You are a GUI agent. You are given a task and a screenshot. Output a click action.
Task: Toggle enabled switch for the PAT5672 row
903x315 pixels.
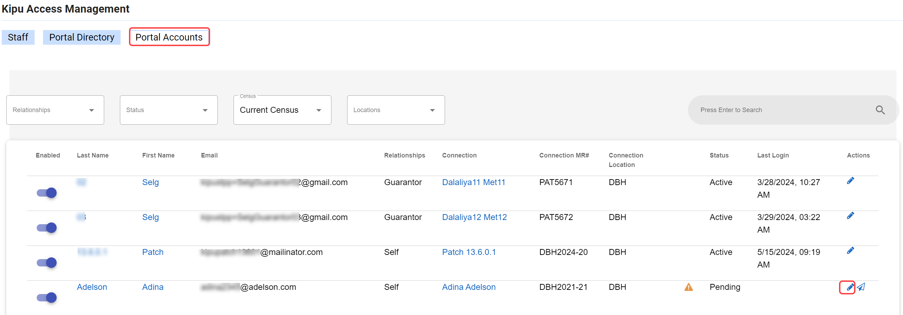click(46, 228)
